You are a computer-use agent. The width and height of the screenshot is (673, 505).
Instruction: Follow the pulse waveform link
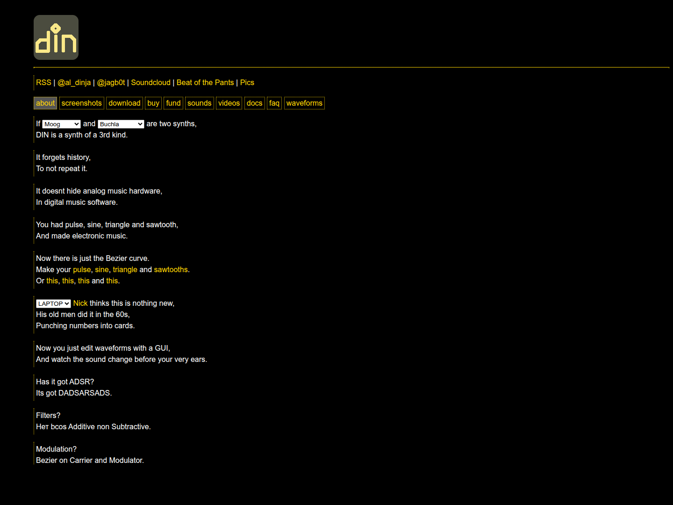coord(82,270)
